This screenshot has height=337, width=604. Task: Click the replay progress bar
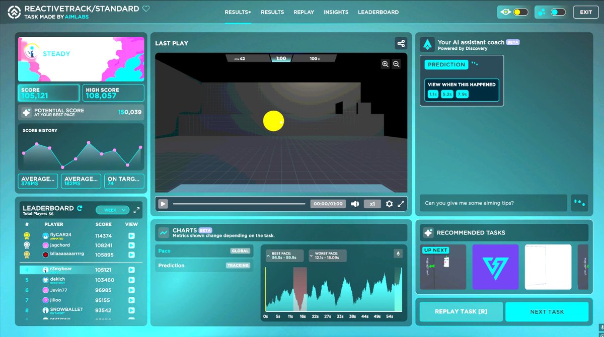[x=239, y=204]
